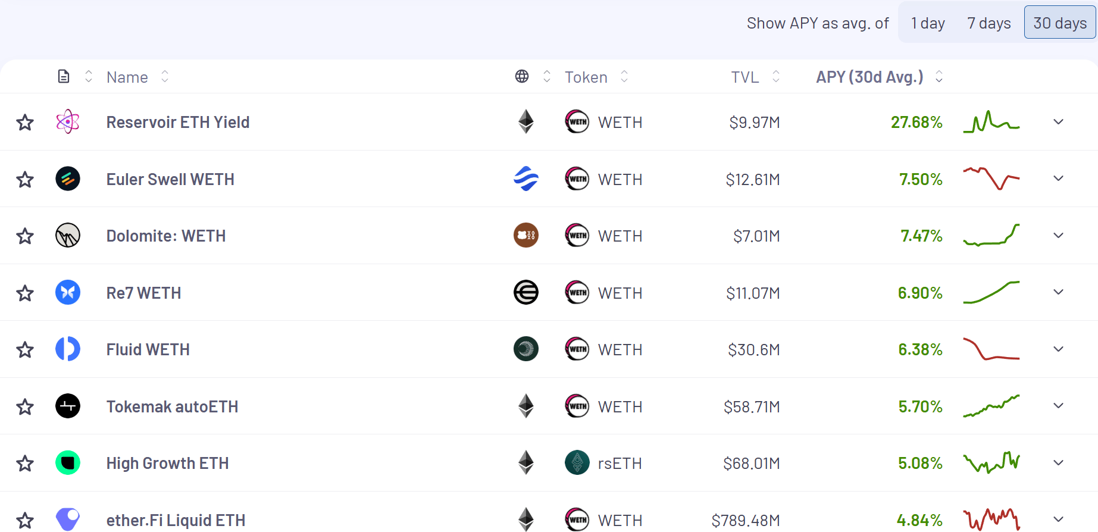This screenshot has height=532, width=1098.
Task: Open the ether.Fi Liquid ETH vault link
Action: [x=176, y=520]
